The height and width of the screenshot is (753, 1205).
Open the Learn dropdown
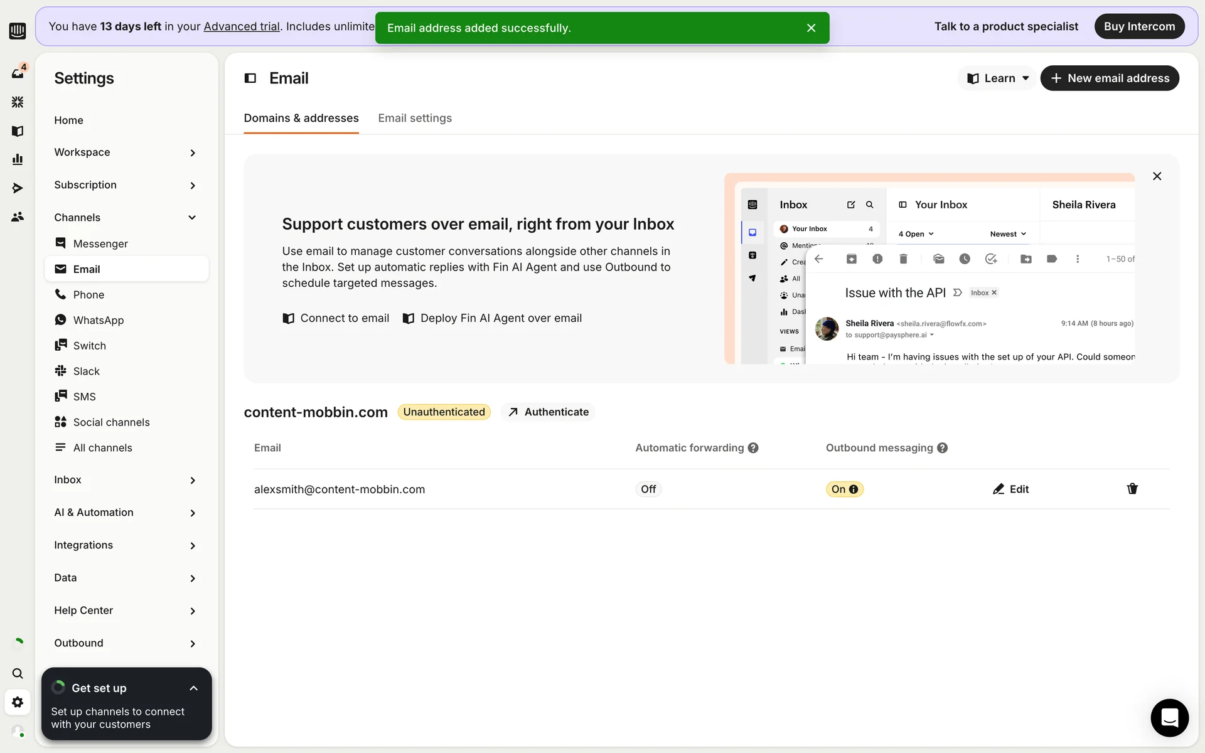tap(998, 78)
